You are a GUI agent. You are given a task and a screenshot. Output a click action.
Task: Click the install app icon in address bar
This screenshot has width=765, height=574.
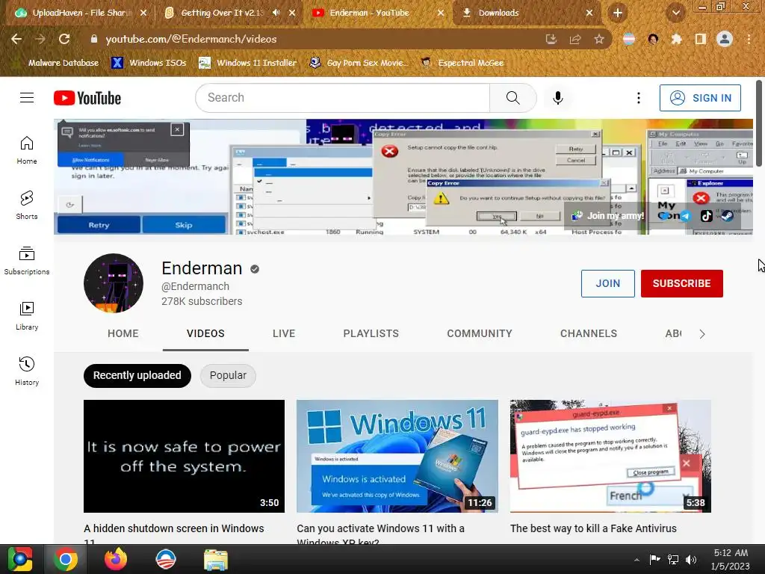(x=551, y=39)
